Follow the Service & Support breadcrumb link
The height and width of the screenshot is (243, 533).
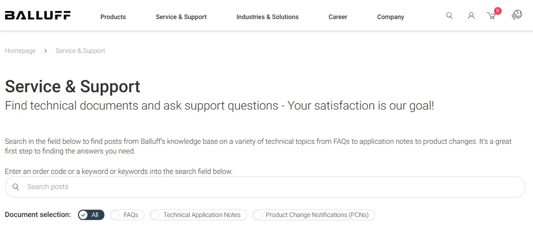pyautogui.click(x=80, y=51)
